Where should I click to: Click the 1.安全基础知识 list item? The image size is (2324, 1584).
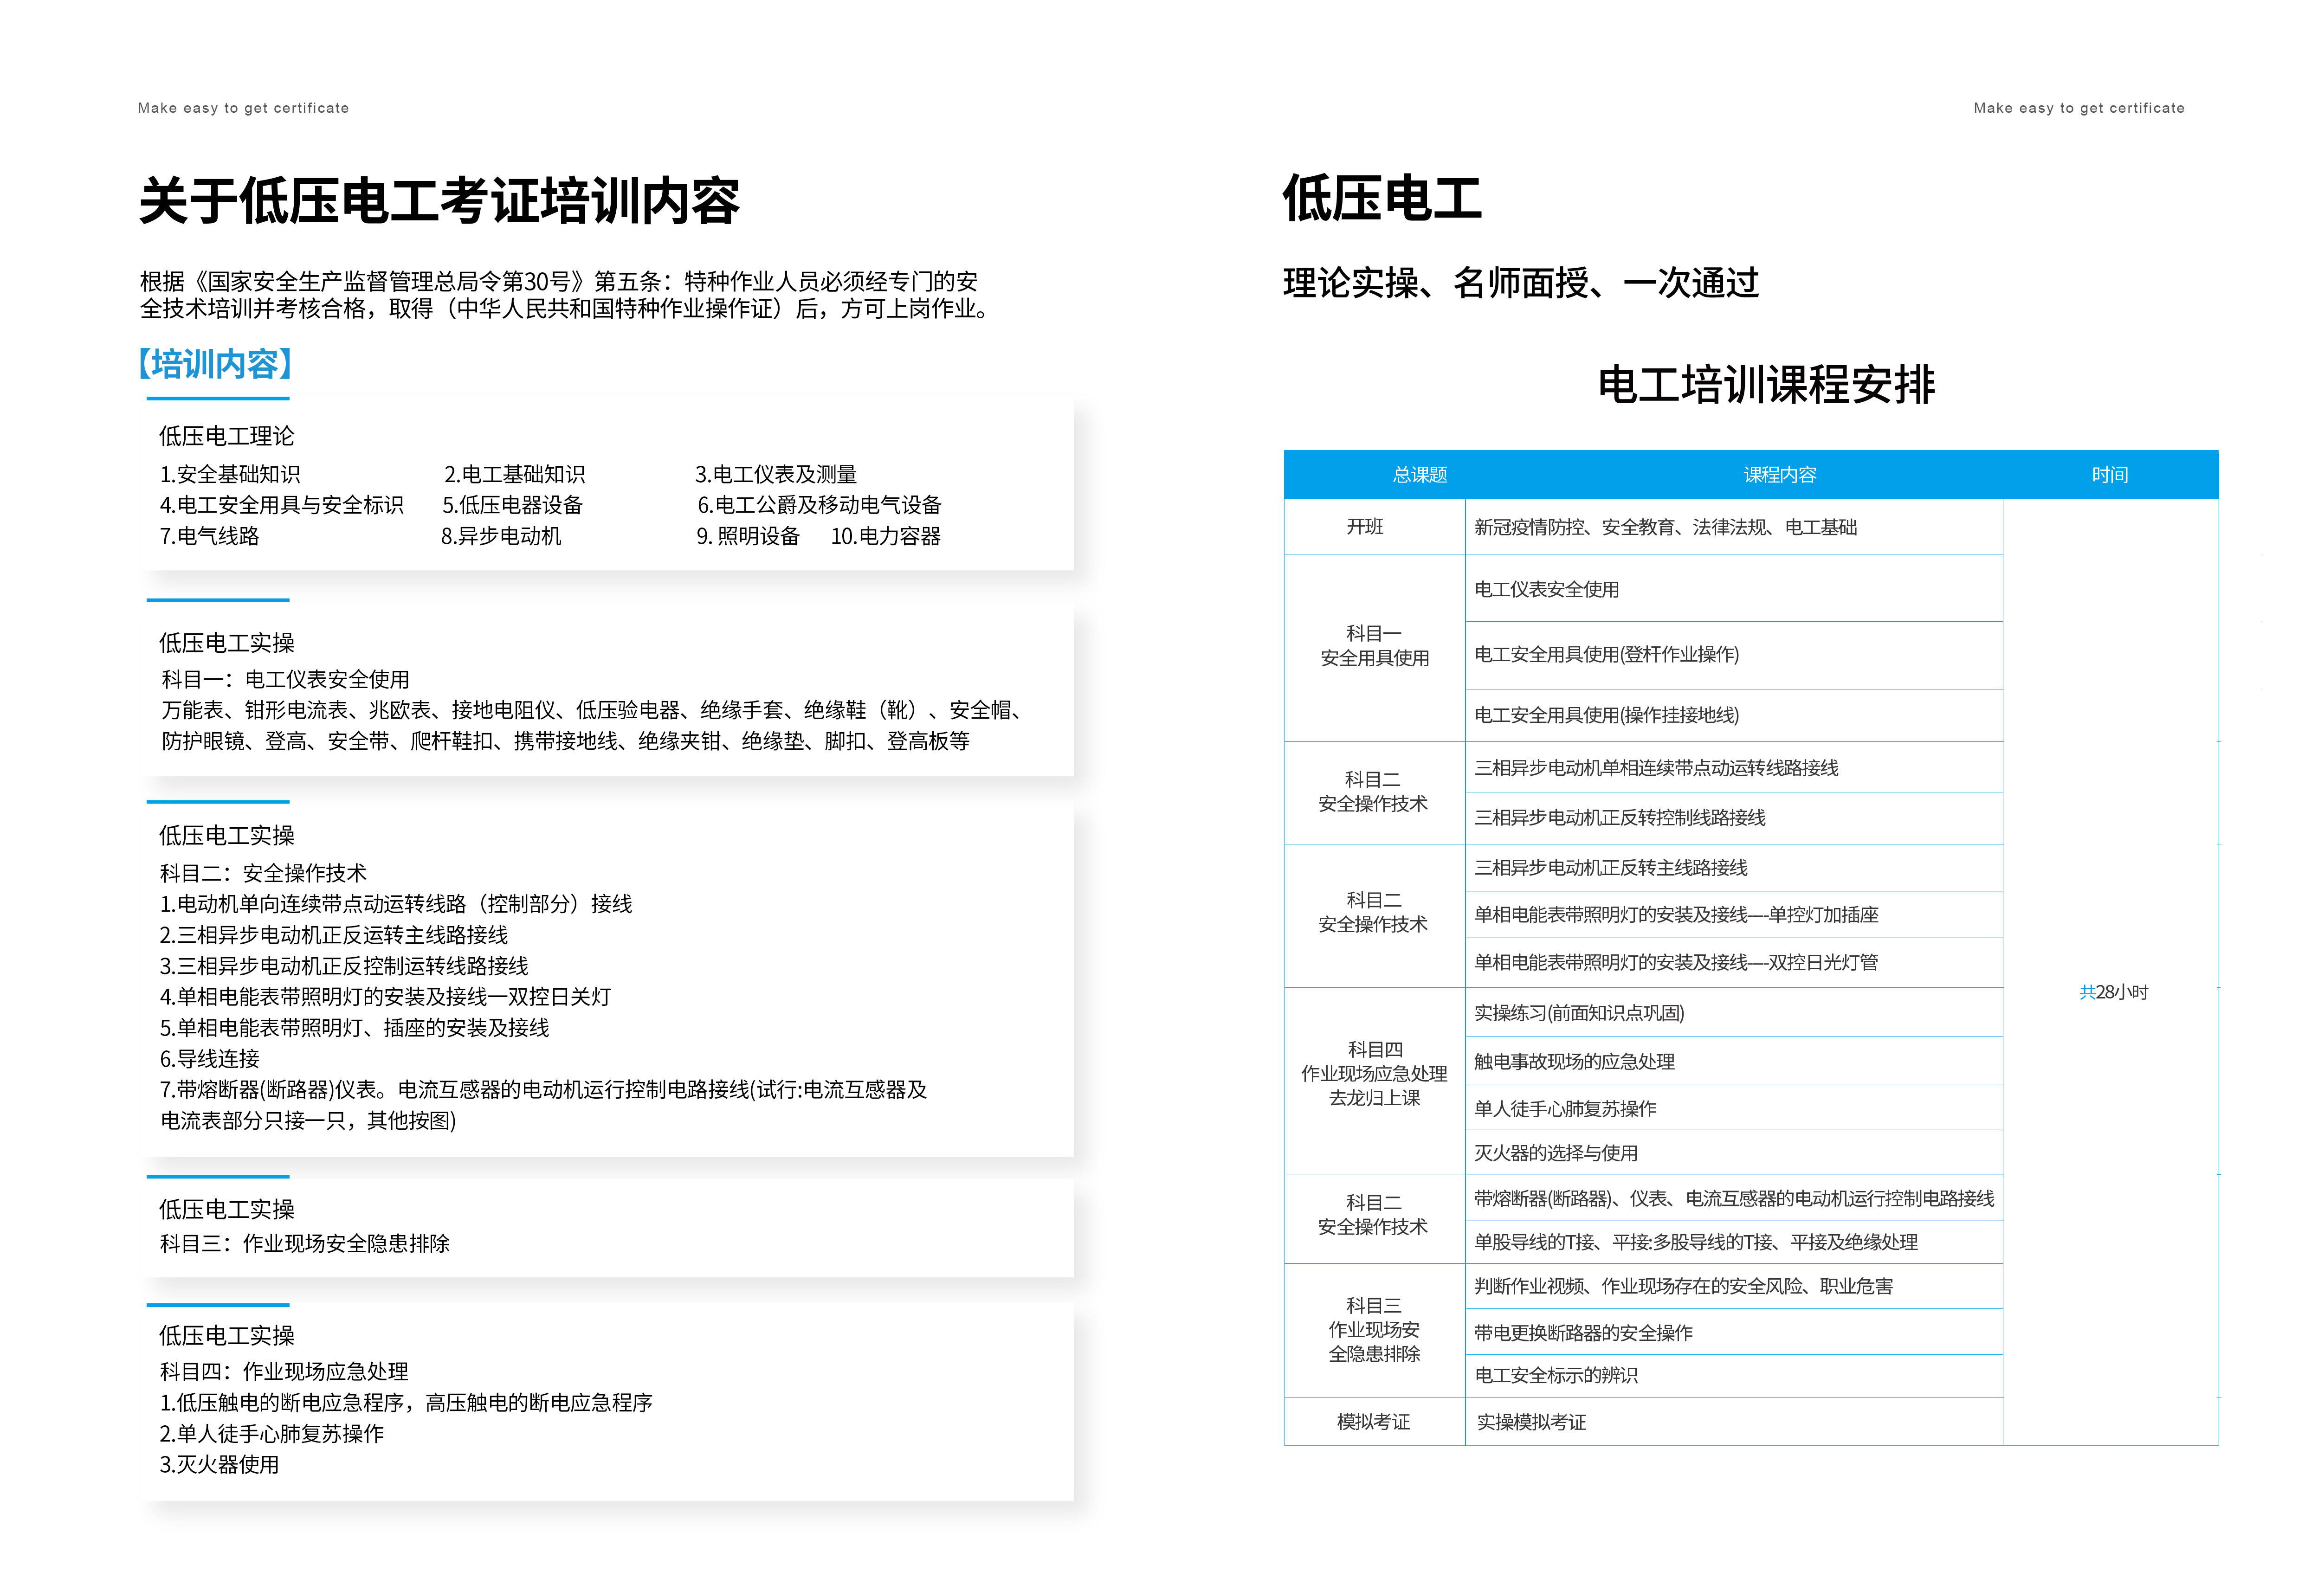[230, 474]
